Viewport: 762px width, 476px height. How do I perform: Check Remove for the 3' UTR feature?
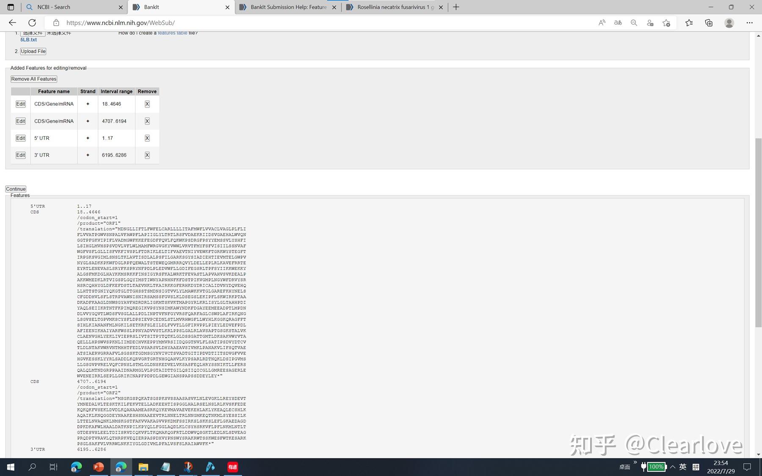click(x=147, y=155)
